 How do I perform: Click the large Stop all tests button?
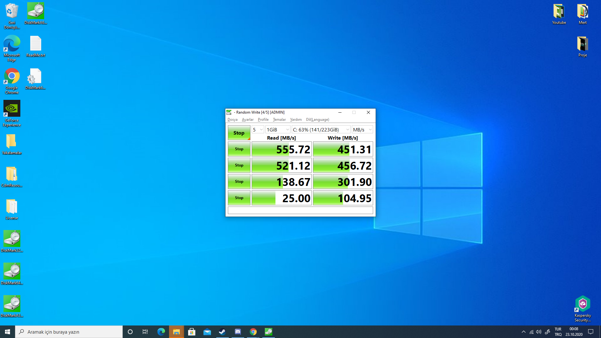coord(239,133)
